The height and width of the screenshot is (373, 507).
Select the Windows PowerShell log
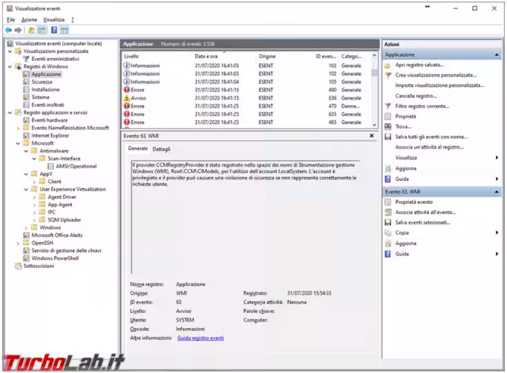(x=55, y=258)
